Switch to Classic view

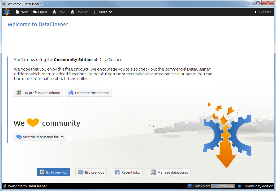tap(199, 186)
